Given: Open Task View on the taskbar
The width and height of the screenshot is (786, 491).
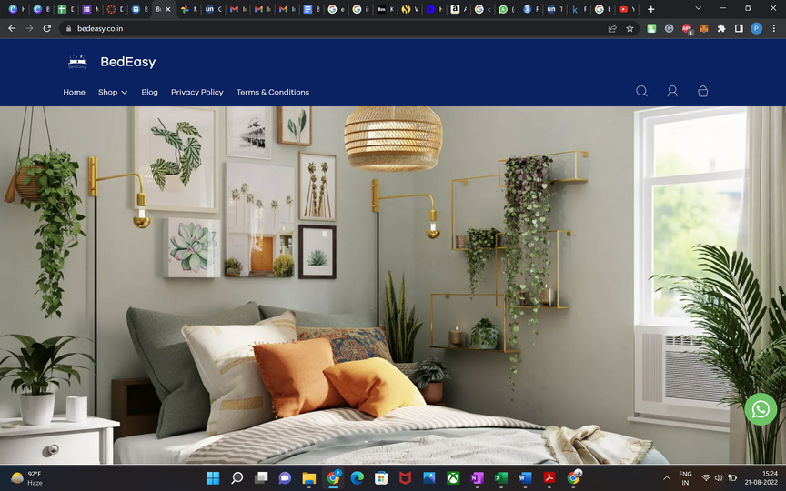Looking at the screenshot, I should [x=261, y=478].
